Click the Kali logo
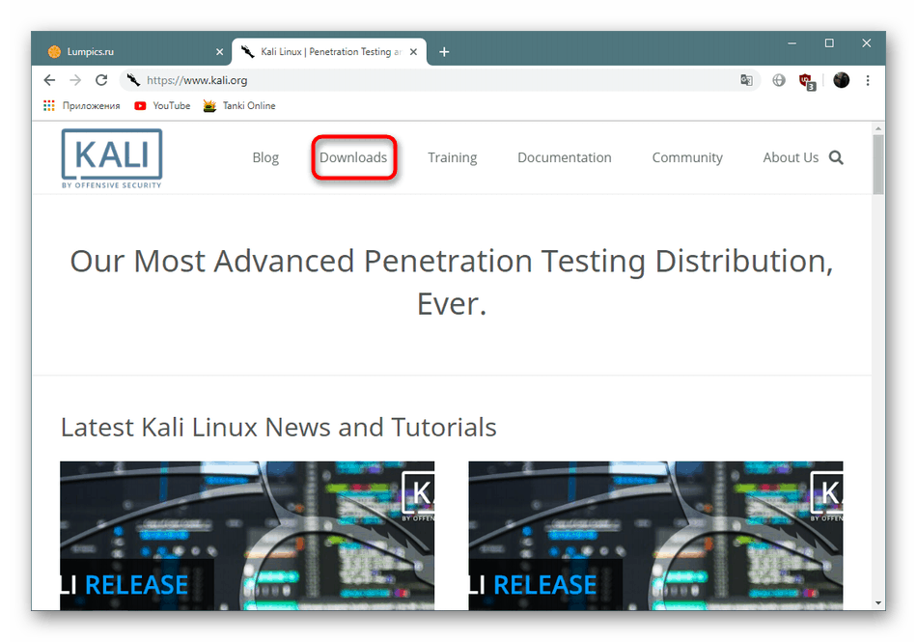 pyautogui.click(x=112, y=158)
